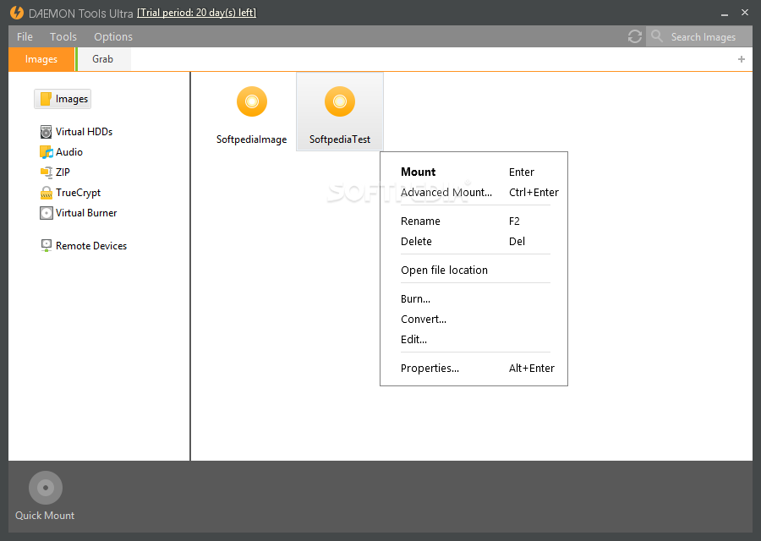Image resolution: width=761 pixels, height=541 pixels.
Task: Click the SoftpediaImage file name
Action: pos(251,139)
